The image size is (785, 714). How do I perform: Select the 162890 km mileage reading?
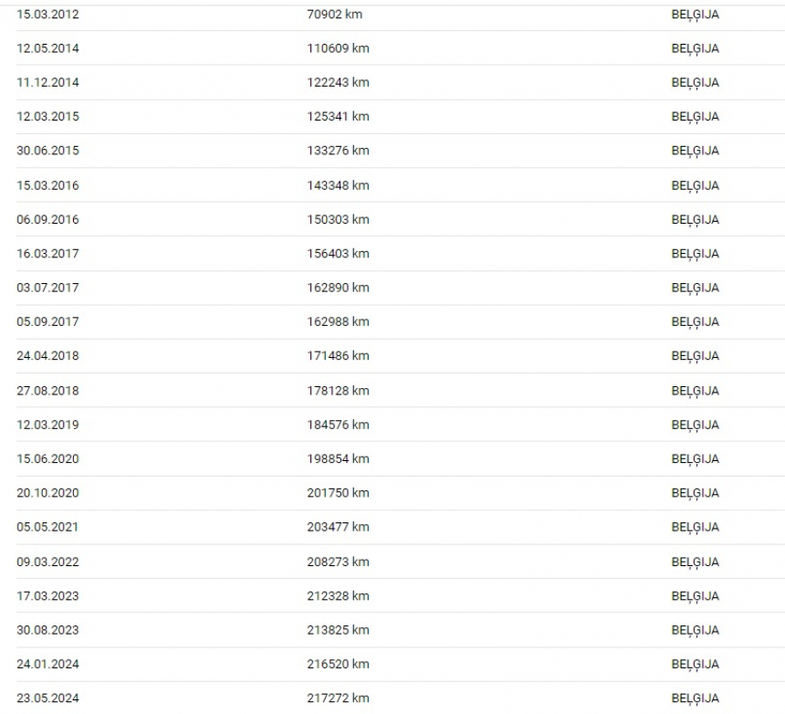point(338,288)
